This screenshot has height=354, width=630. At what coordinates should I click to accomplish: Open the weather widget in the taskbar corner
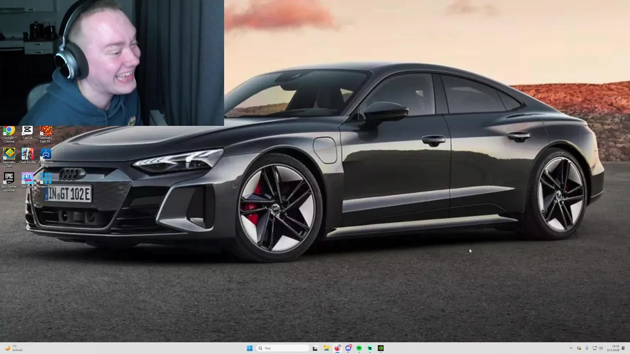14,348
